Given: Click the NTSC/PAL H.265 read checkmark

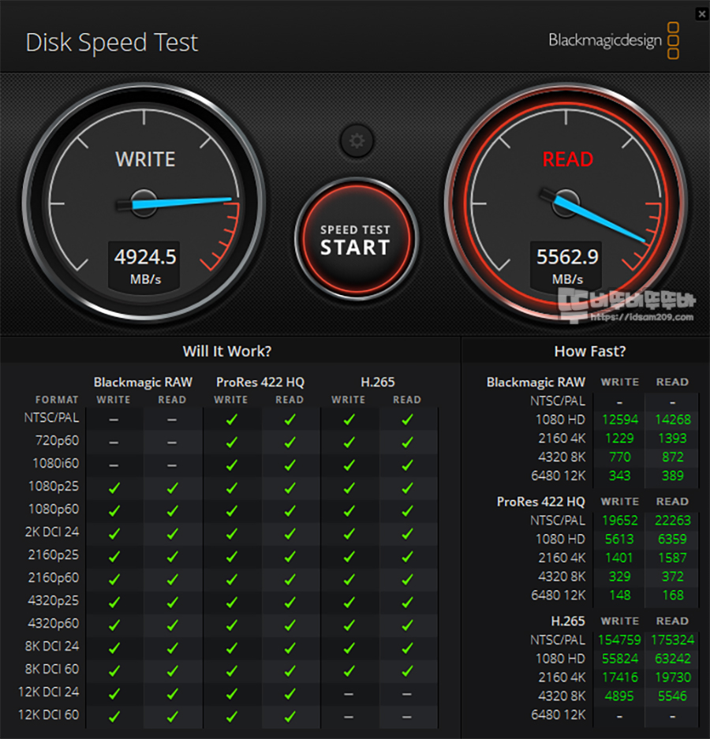Looking at the screenshot, I should point(407,419).
